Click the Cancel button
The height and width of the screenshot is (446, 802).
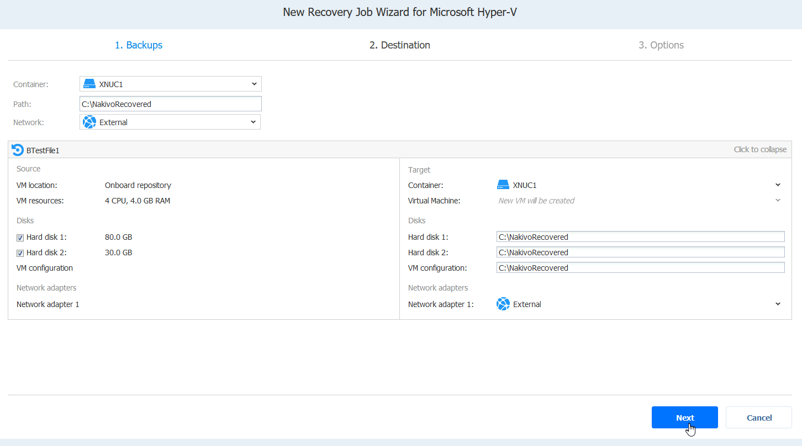[x=759, y=417]
